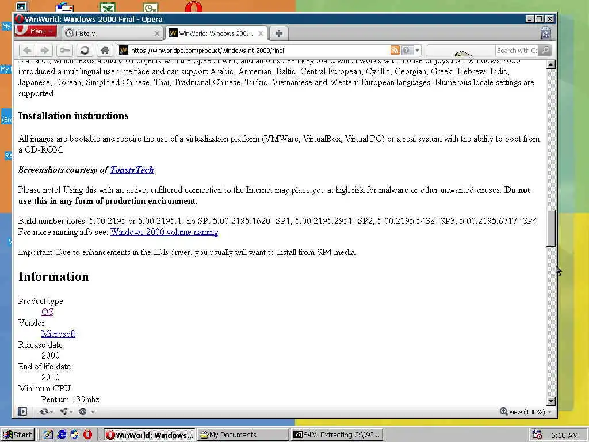Click the first quick launch icon next to Start
This screenshot has height=442, width=589.
coord(48,435)
